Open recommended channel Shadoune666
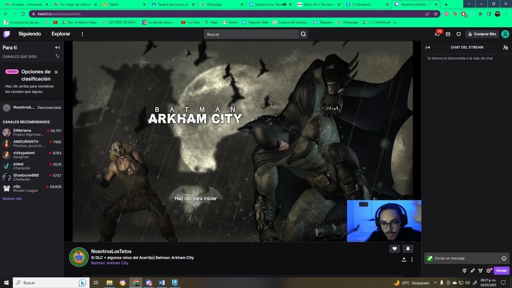 click(32, 177)
